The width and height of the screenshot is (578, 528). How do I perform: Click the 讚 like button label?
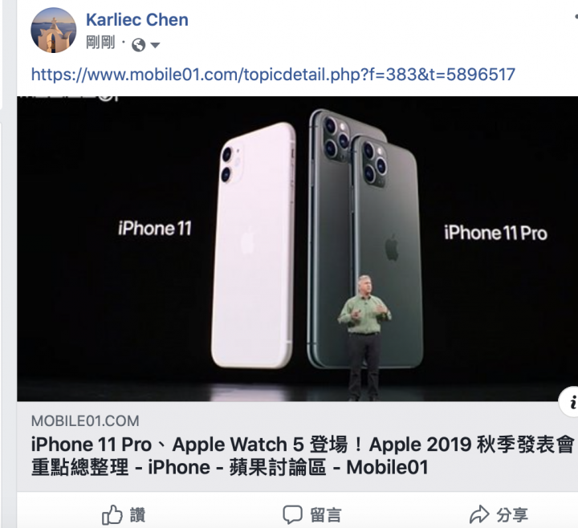137,515
